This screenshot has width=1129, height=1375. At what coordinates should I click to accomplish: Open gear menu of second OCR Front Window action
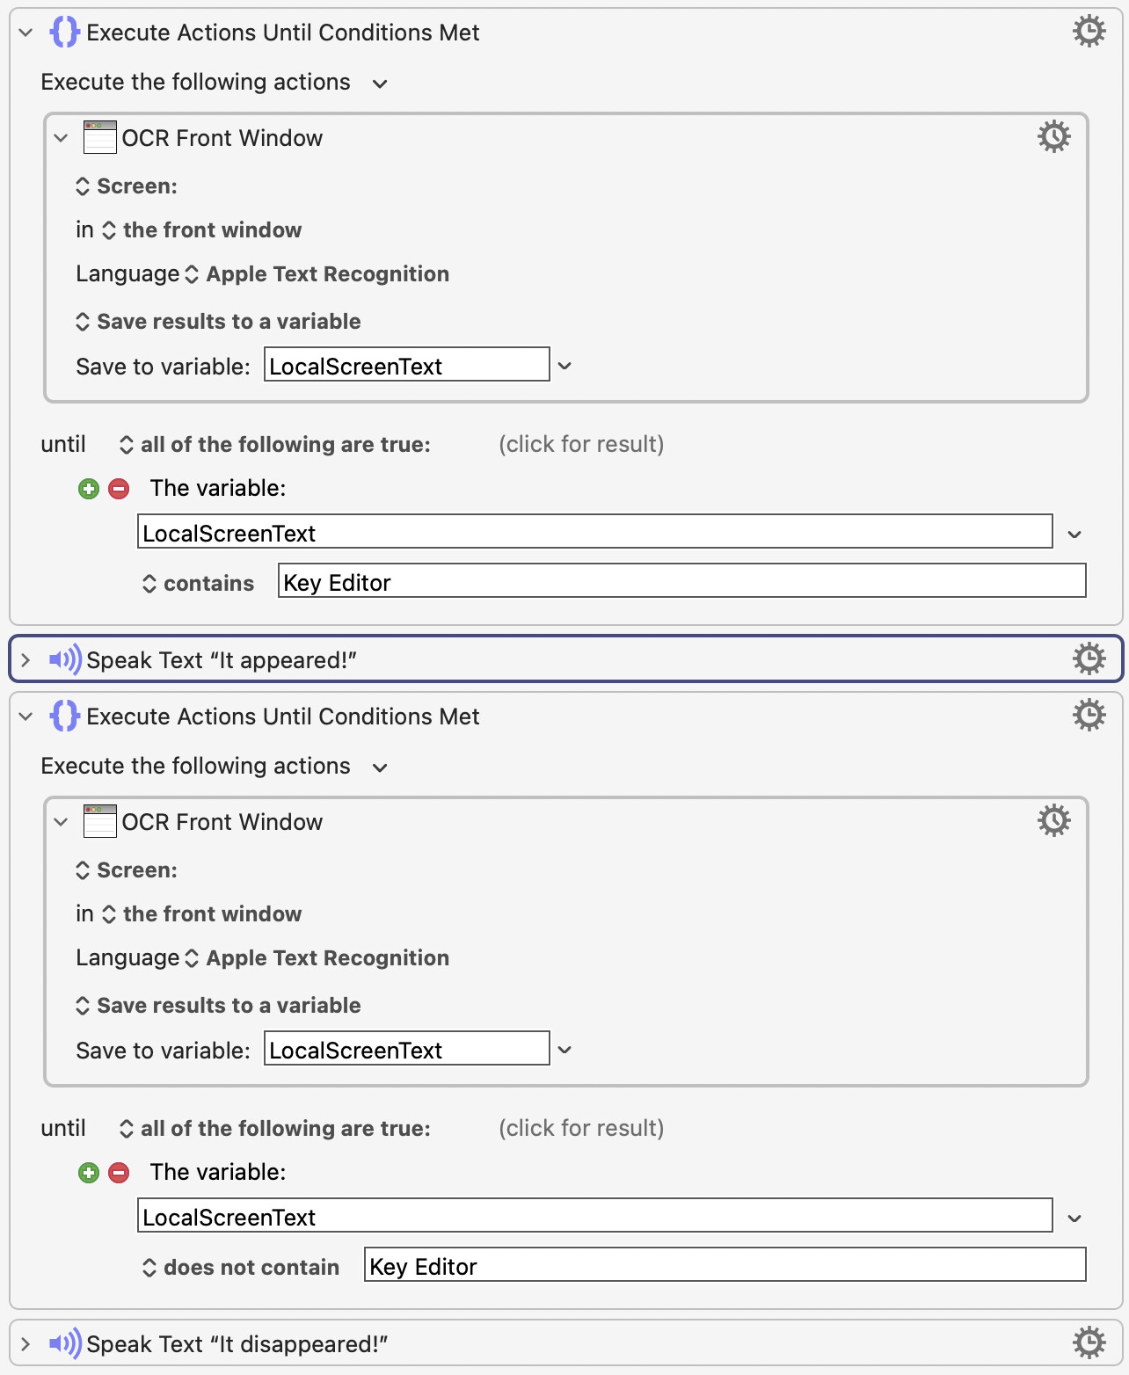[1053, 821]
